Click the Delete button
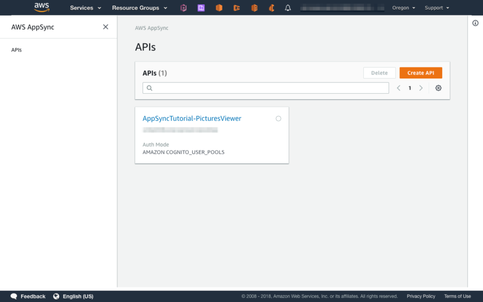Image resolution: width=483 pixels, height=302 pixels. [379, 73]
